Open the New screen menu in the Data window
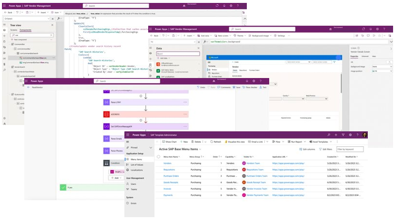396x221 pixels. pos(223,36)
